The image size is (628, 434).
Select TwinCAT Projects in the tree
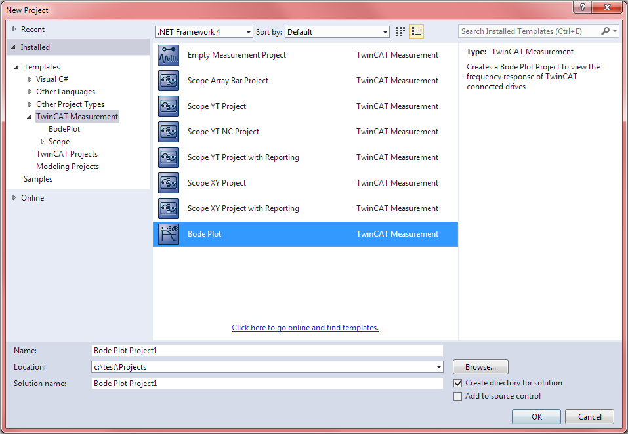(67, 154)
